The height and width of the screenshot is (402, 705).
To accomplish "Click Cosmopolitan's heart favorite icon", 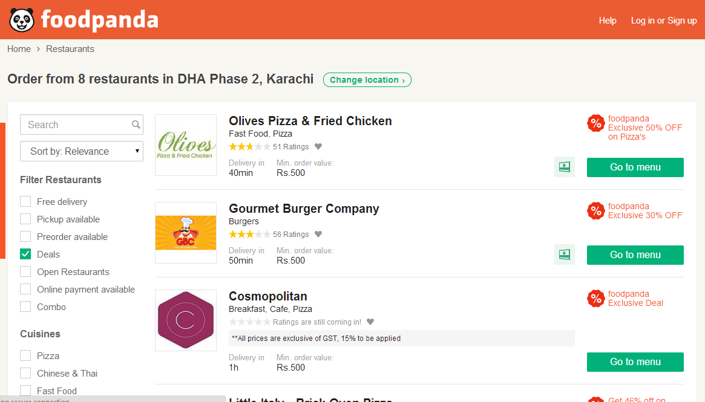I will tap(370, 322).
